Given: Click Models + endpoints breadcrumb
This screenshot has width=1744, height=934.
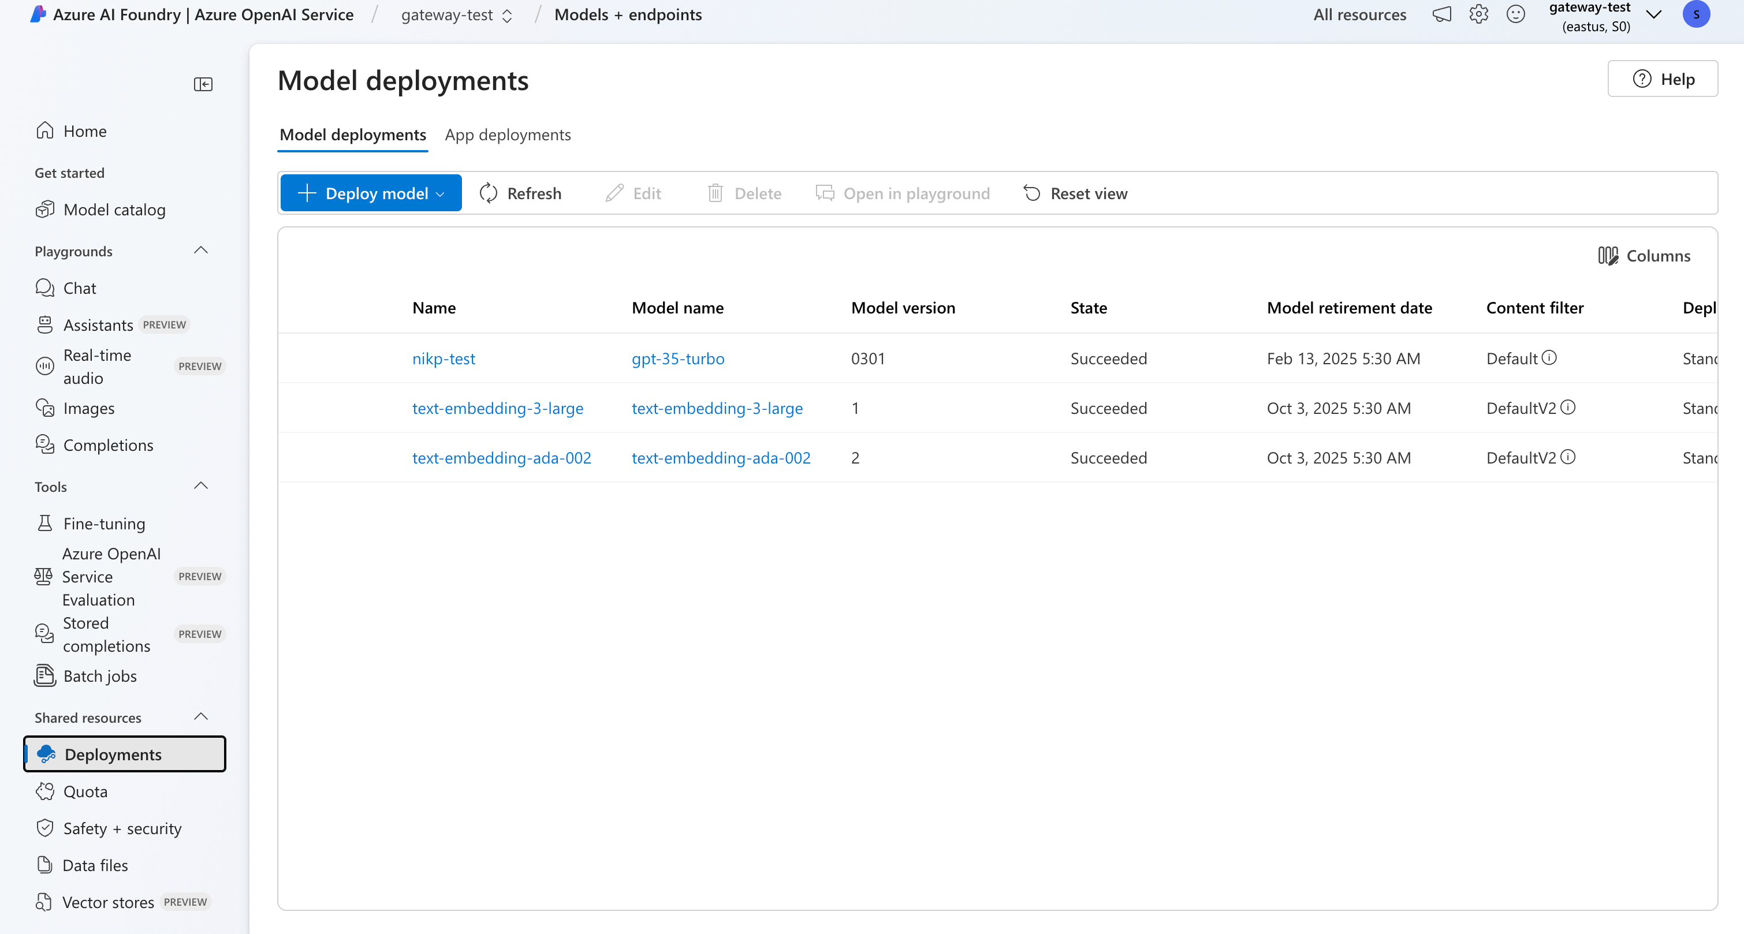Looking at the screenshot, I should [x=628, y=15].
